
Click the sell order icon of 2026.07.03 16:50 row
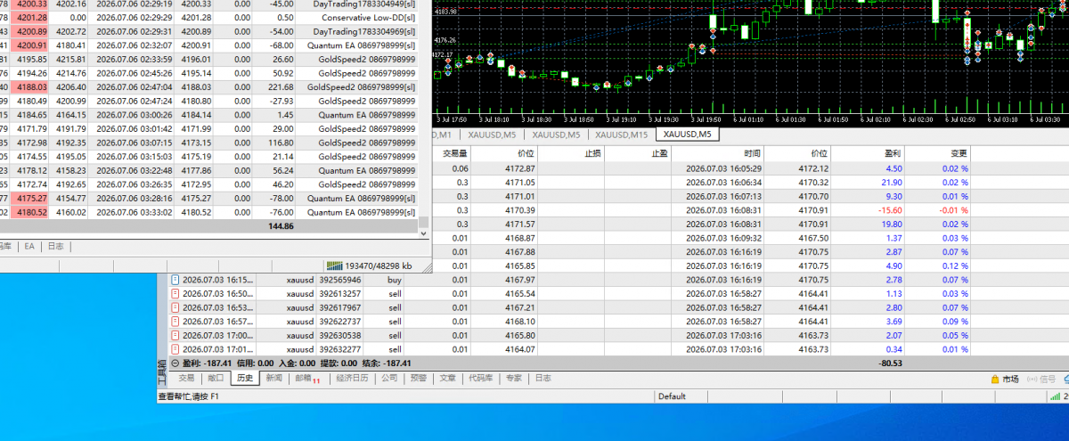175,293
